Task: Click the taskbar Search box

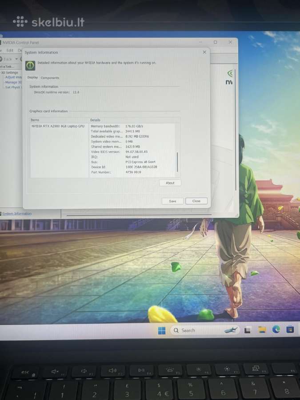Action: tap(204, 330)
